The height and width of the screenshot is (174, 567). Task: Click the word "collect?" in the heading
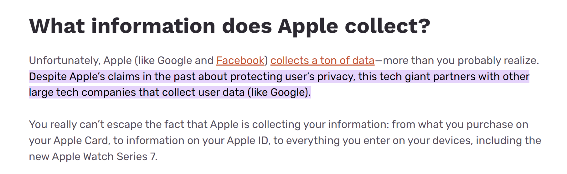(388, 26)
